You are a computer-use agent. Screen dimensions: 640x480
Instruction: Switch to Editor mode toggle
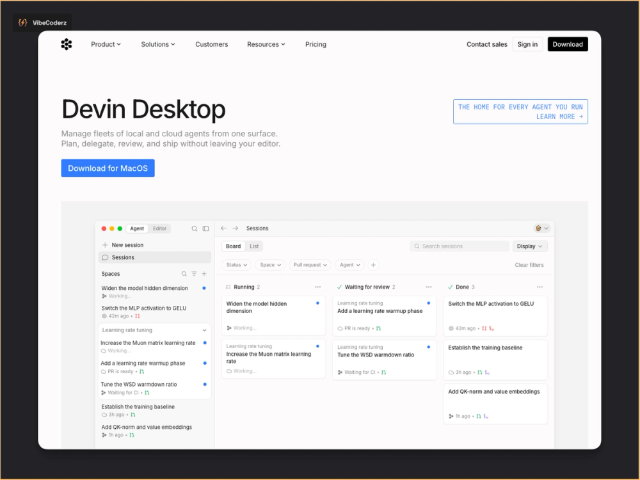pos(159,228)
